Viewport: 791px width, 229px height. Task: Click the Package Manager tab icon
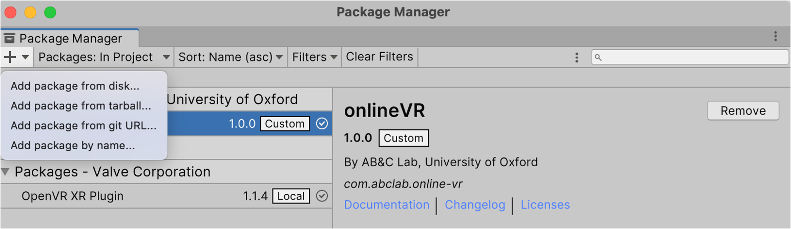9,38
